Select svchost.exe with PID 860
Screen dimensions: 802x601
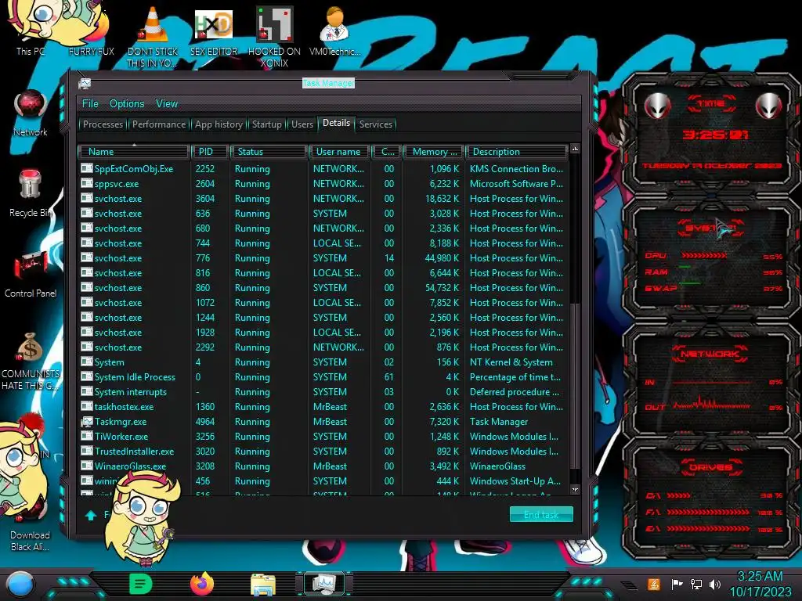[323, 288]
